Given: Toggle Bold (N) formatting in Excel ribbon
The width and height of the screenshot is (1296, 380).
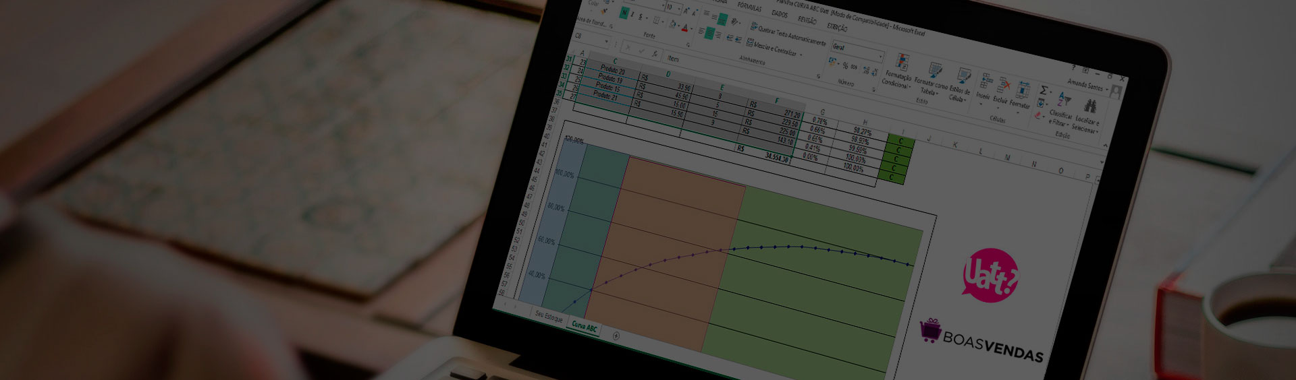Looking at the screenshot, I should point(624,13).
